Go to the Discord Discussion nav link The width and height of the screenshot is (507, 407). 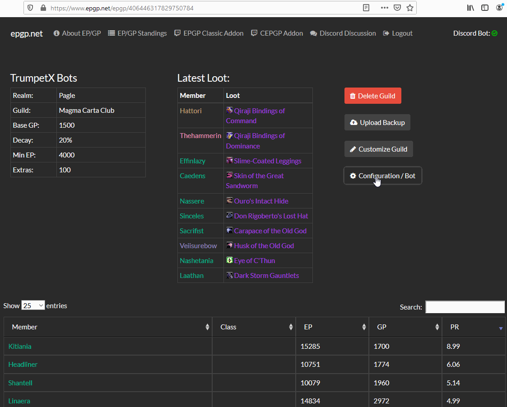[343, 33]
